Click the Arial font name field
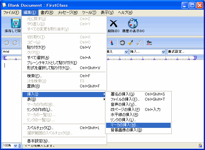 click(11, 52)
